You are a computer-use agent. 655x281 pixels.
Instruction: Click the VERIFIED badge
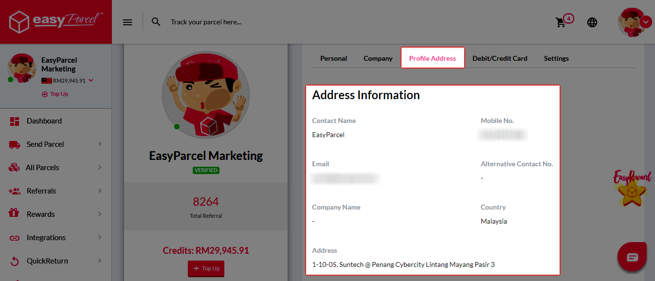click(206, 170)
